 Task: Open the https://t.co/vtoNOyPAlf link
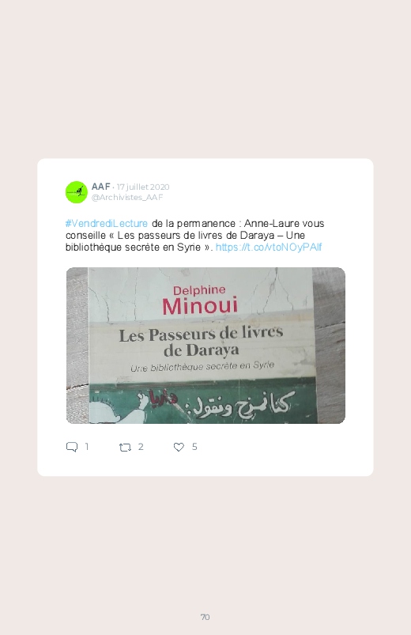click(x=269, y=247)
